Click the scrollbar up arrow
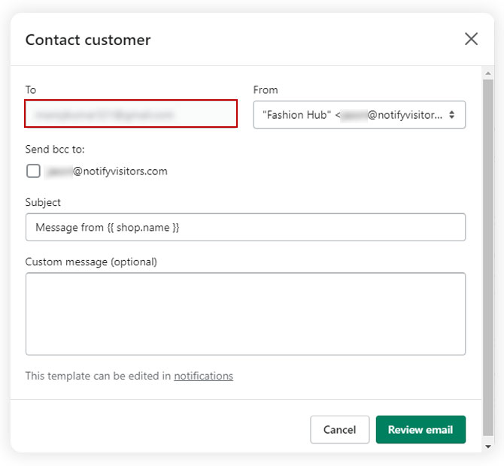 click(487, 74)
